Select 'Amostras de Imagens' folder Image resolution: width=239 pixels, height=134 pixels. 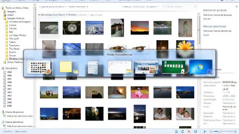point(20,22)
